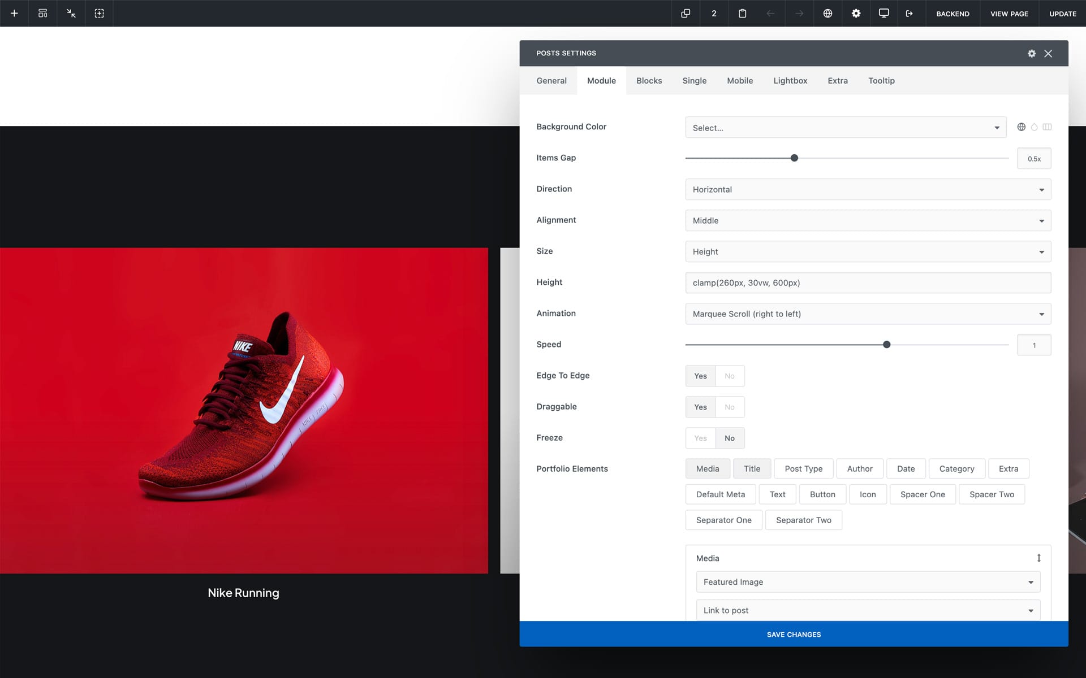This screenshot has height=678, width=1086.
Task: Open the Lightbox tab
Action: pyautogui.click(x=790, y=81)
